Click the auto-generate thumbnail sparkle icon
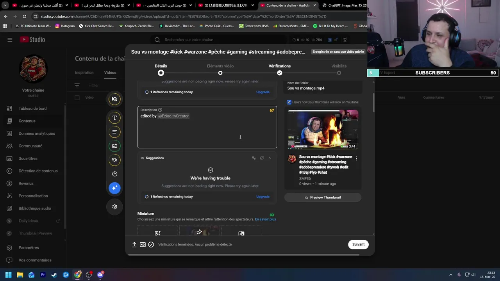Image resolution: width=500 pixels, height=281 pixels. pos(199,232)
